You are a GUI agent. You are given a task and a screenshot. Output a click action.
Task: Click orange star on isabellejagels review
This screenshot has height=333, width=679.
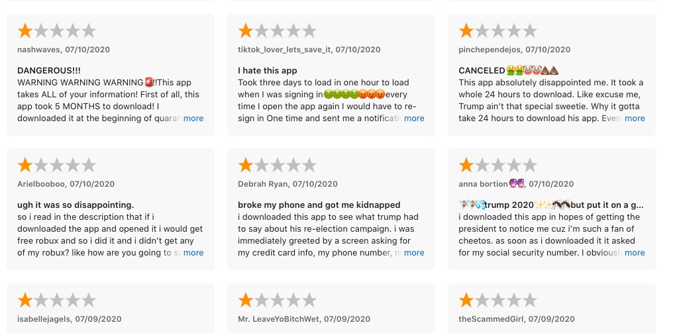pos(25,300)
